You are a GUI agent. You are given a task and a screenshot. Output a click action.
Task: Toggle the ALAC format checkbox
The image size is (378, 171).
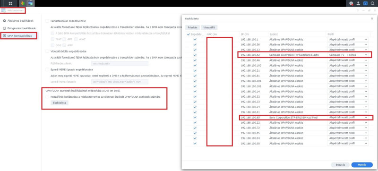pyautogui.click(x=76, y=39)
